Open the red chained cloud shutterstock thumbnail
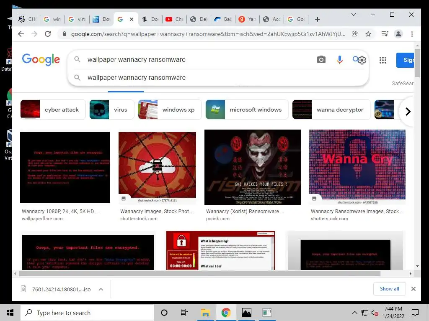429x321 pixels. (x=158, y=165)
